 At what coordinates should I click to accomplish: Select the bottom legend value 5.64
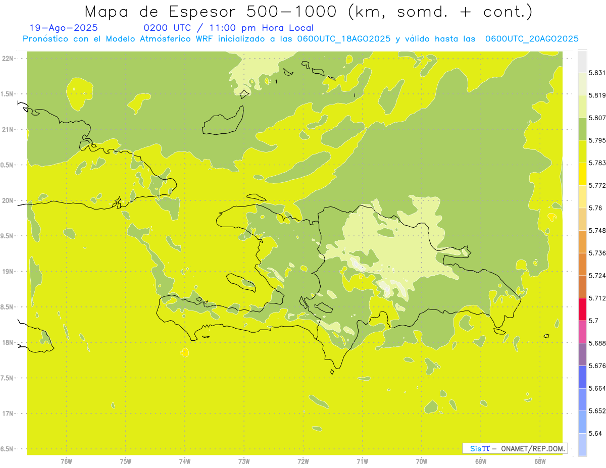click(595, 433)
